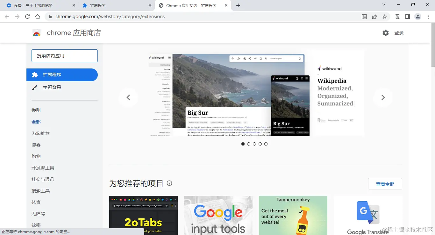Open the reading list icon

(397, 17)
